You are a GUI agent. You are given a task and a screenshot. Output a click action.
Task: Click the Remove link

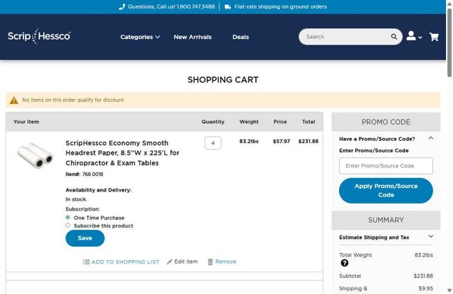click(x=226, y=261)
